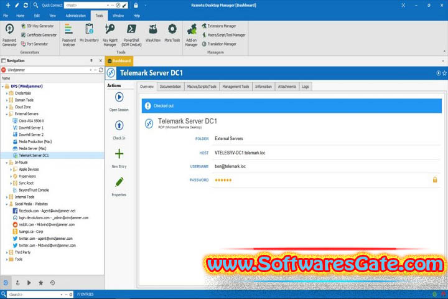Image resolution: width=448 pixels, height=299 pixels.
Task: Open the Add-on Manager
Action: coord(191,35)
